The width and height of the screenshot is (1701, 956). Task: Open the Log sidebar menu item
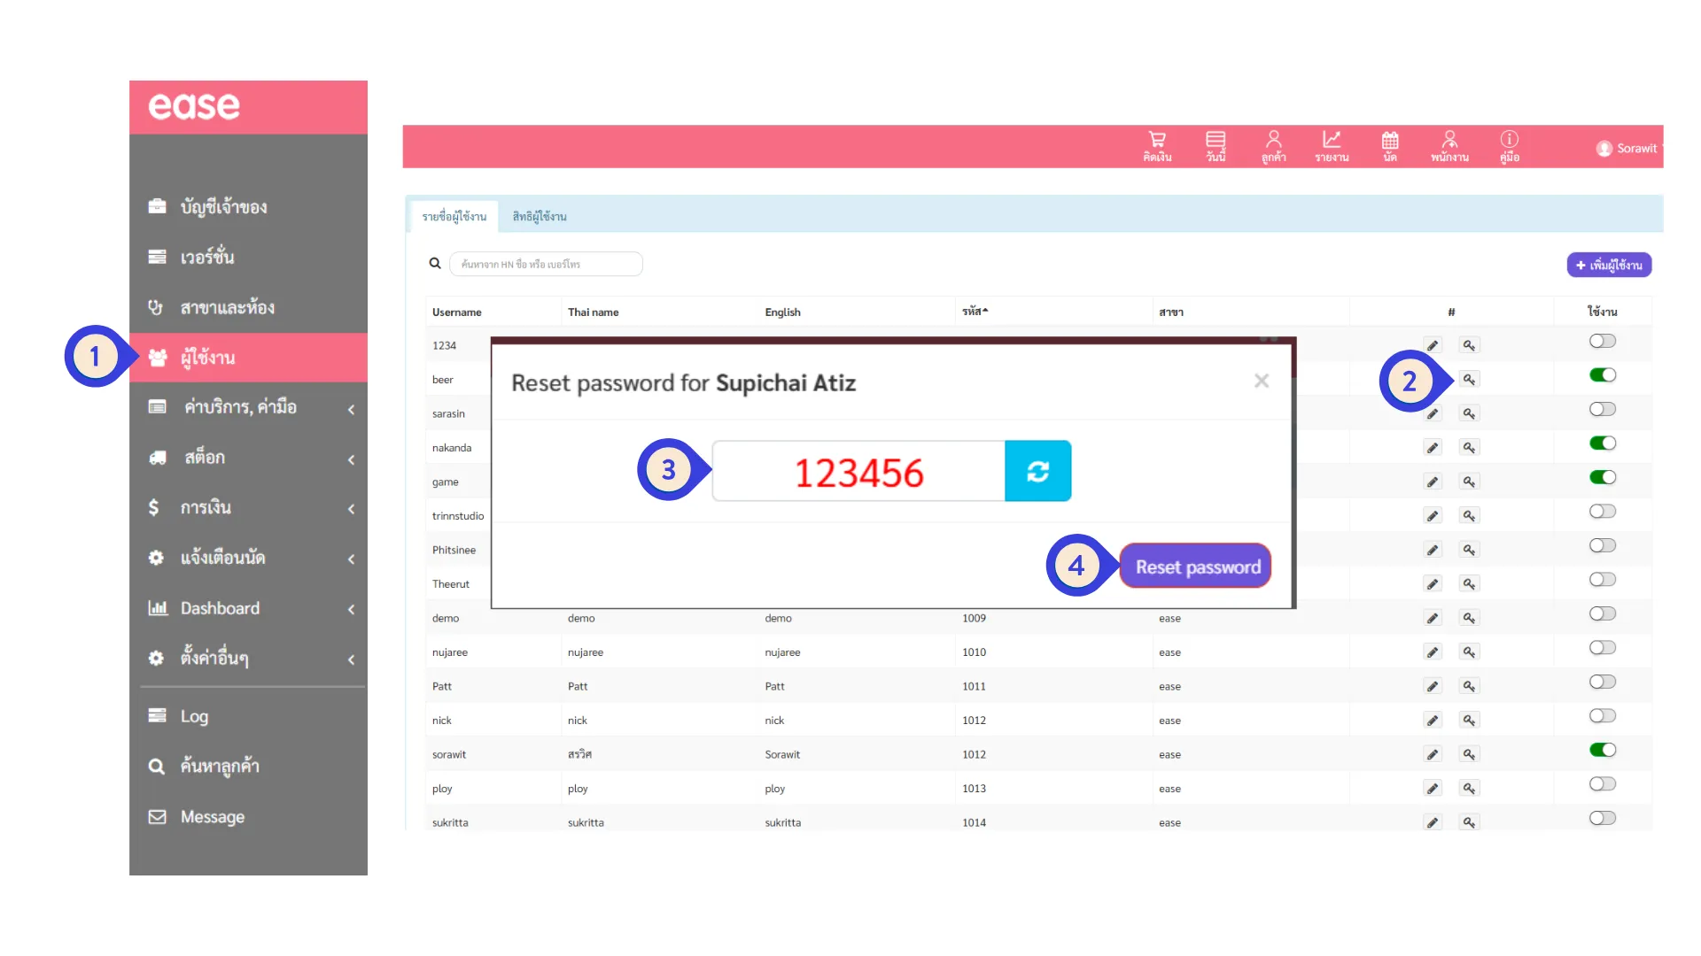tap(195, 716)
